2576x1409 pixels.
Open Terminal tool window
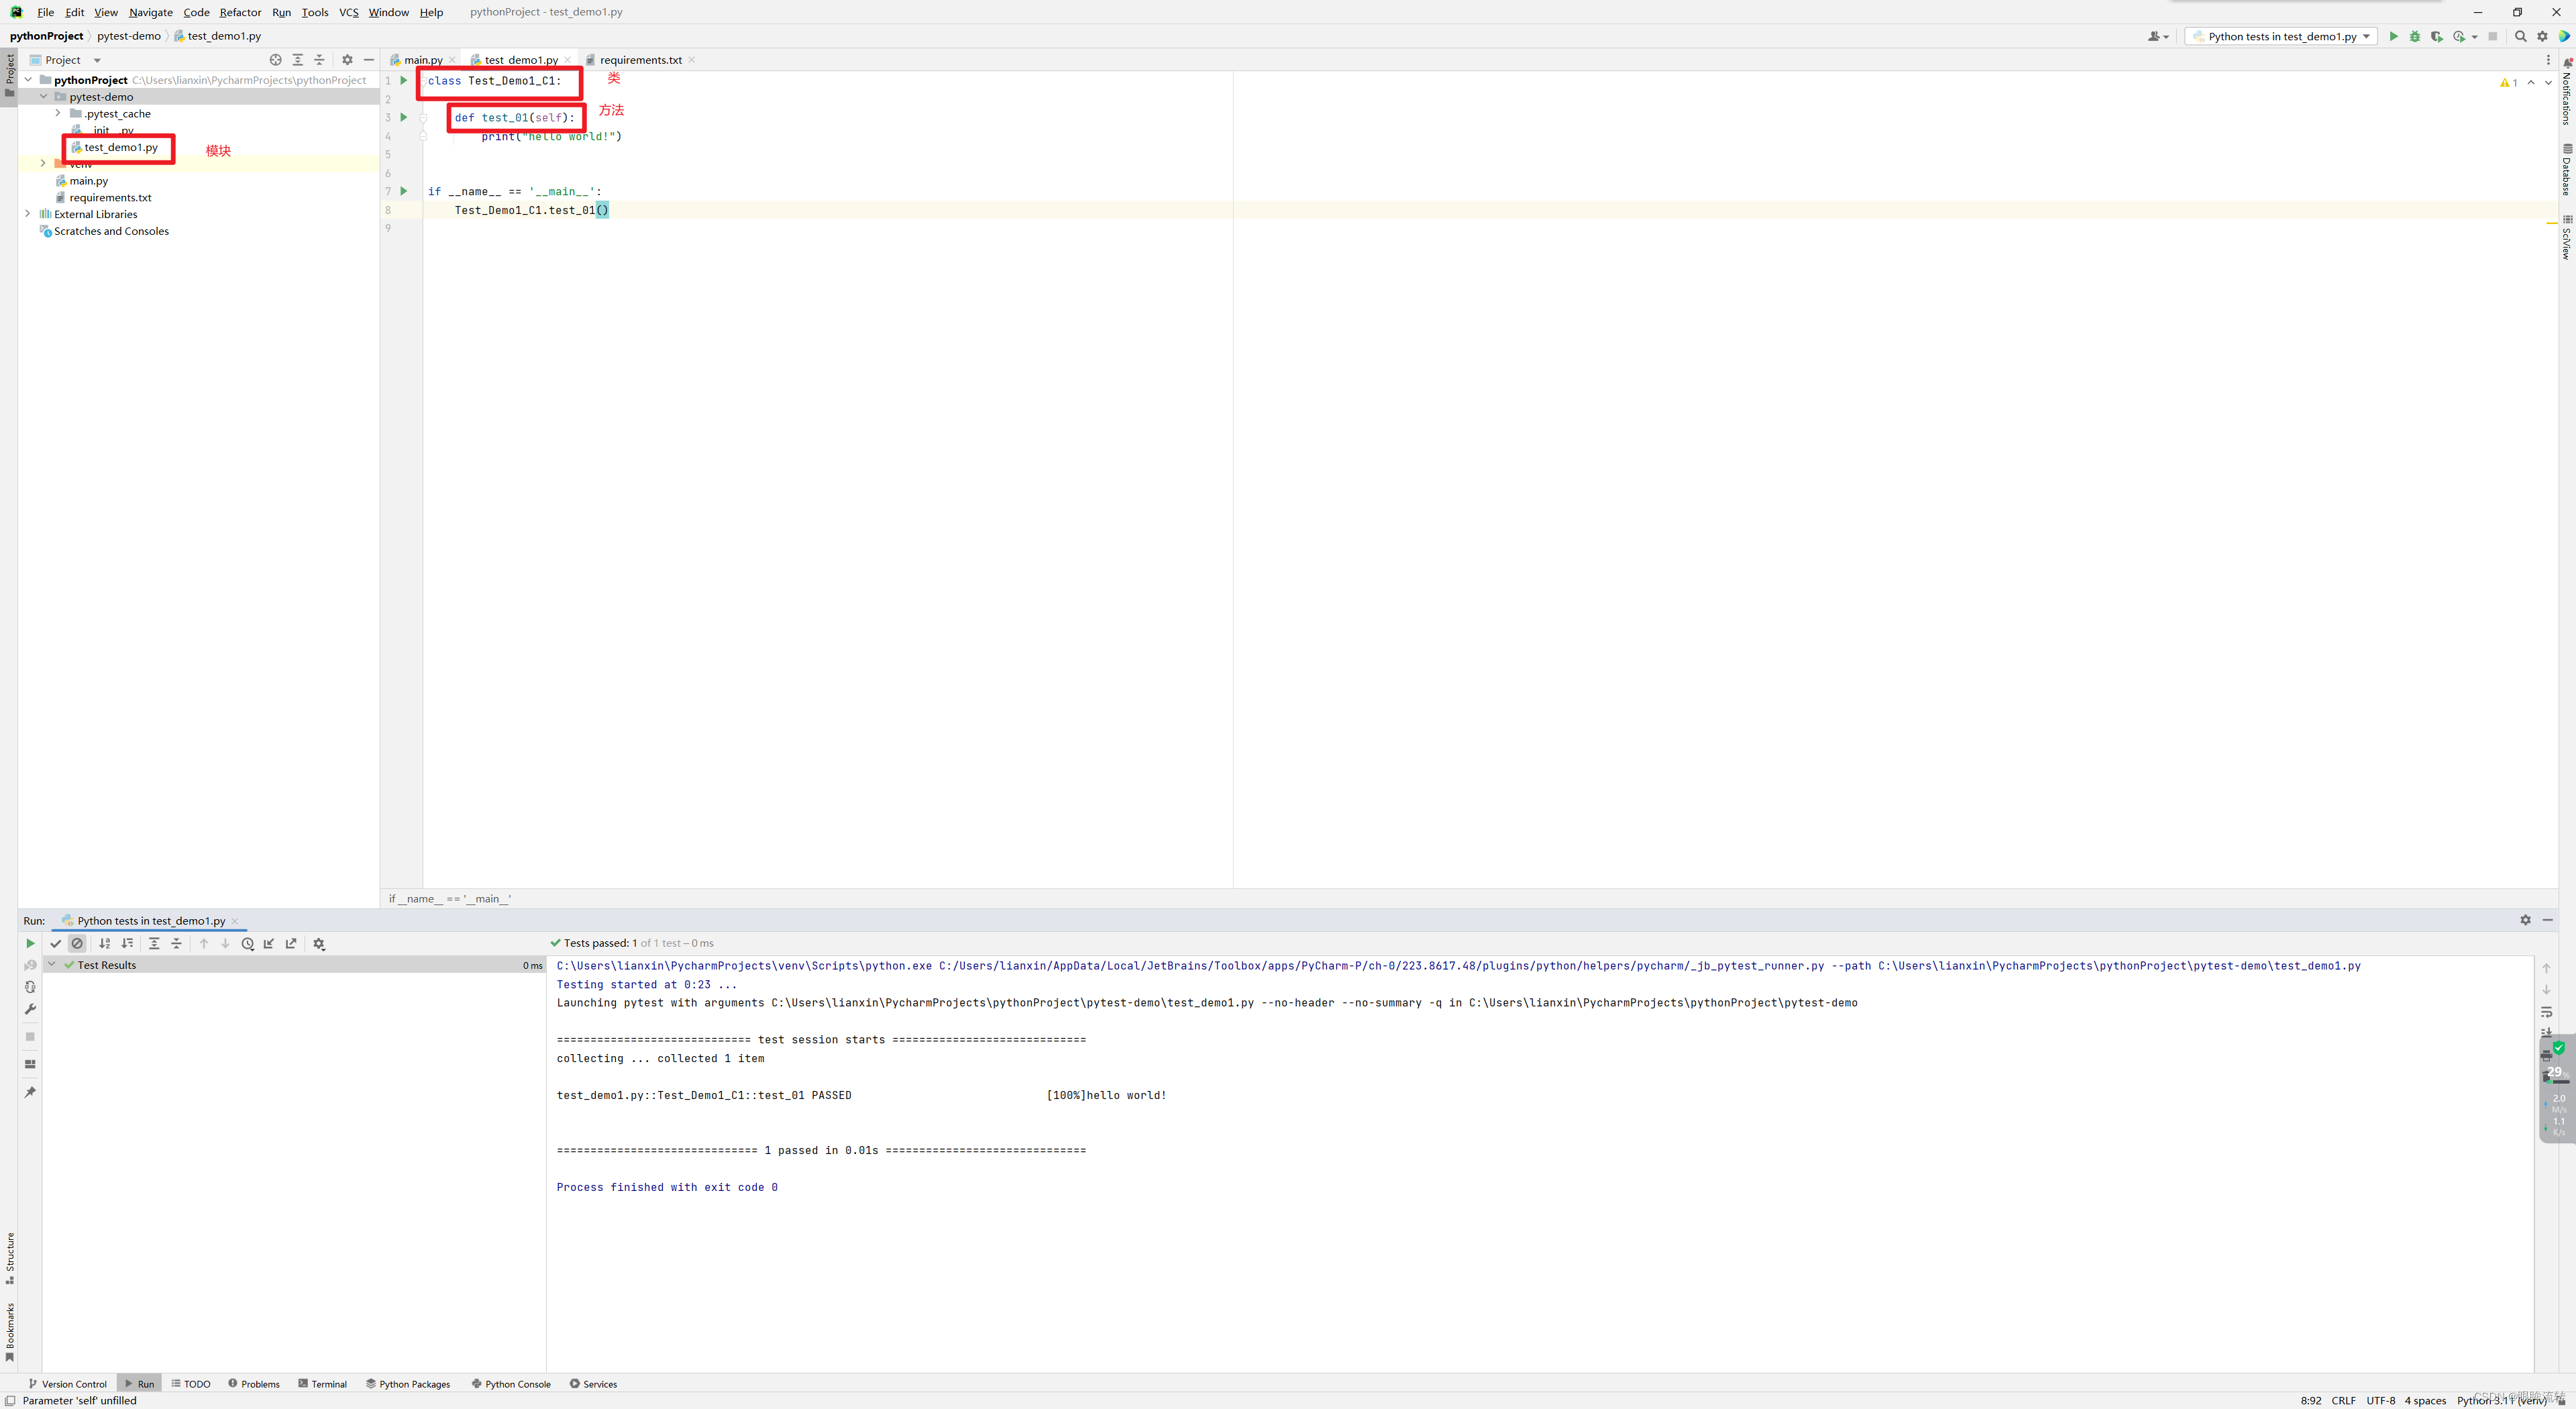click(322, 1384)
